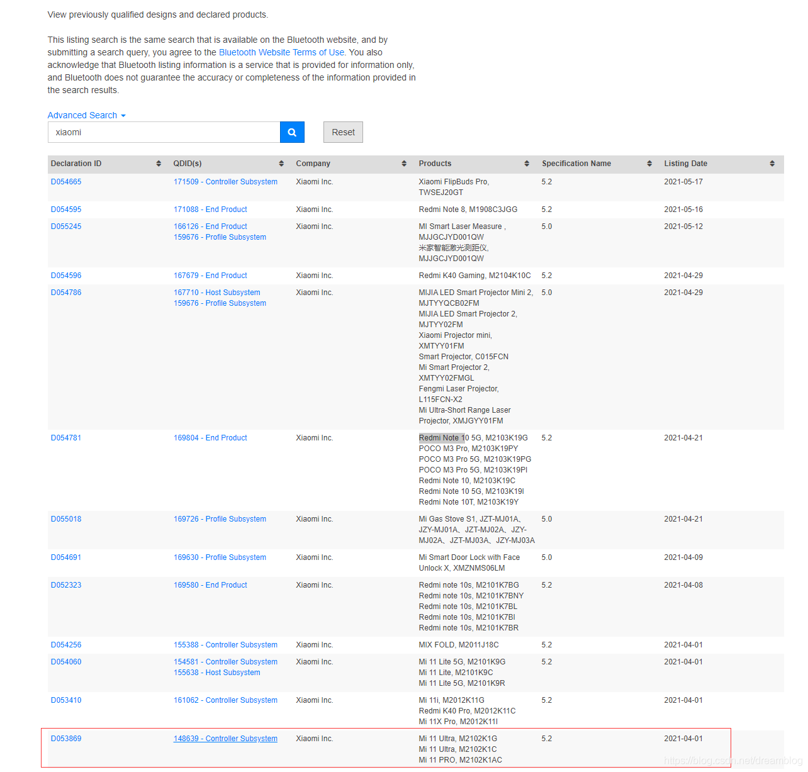808x772 pixels.
Task: Click product text 'Redmi Note 8, M1908C3JGG'
Action: pos(468,210)
